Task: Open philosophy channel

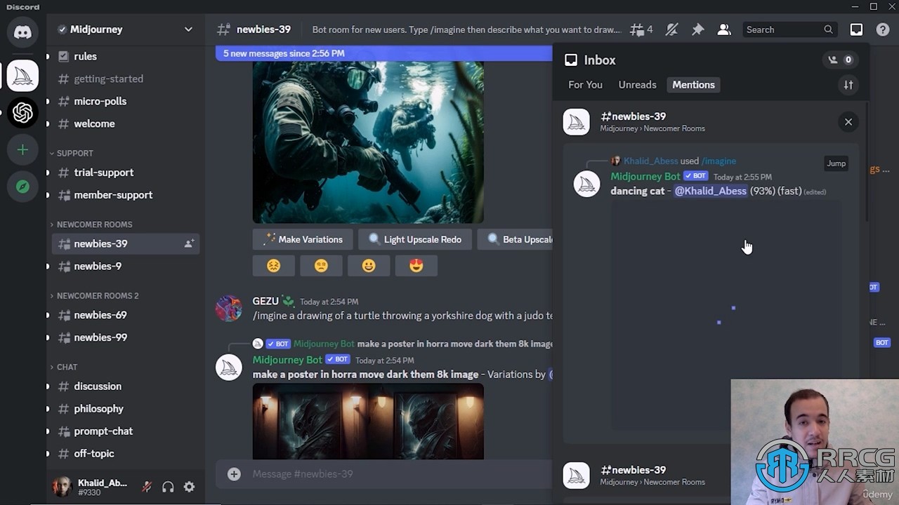Action: 126,409
